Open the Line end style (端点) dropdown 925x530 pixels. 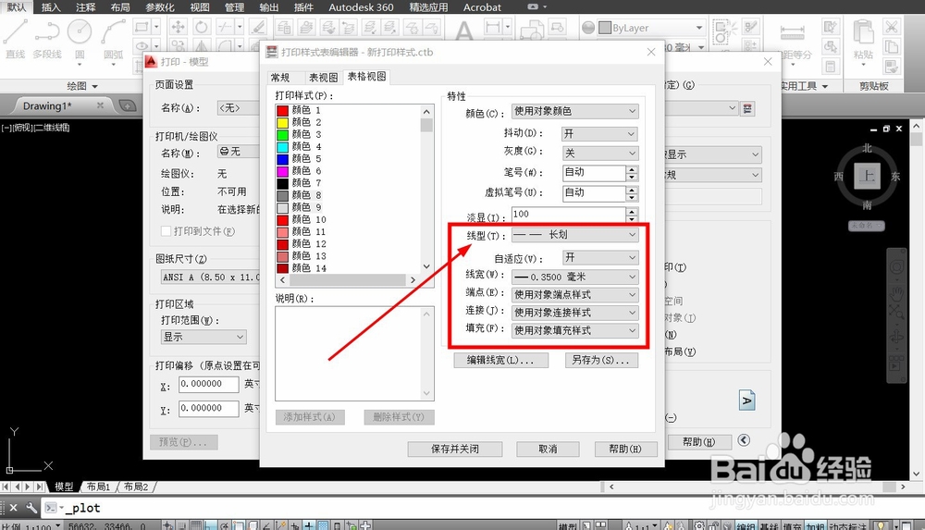point(574,294)
